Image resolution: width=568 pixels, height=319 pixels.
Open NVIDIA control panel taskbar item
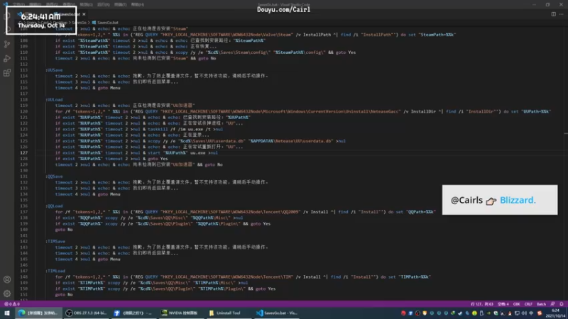point(180,313)
